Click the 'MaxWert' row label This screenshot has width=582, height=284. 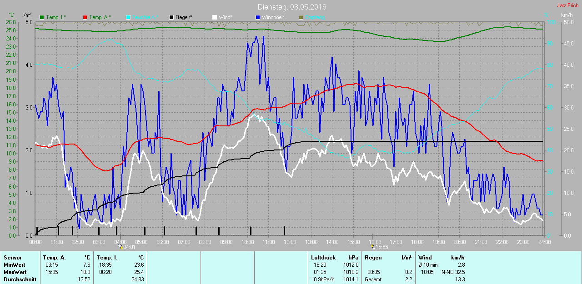[14, 272]
